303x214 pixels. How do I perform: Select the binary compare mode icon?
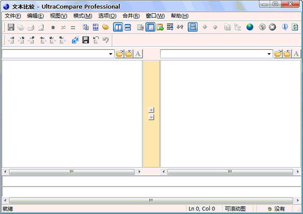pyautogui.click(x=95, y=27)
